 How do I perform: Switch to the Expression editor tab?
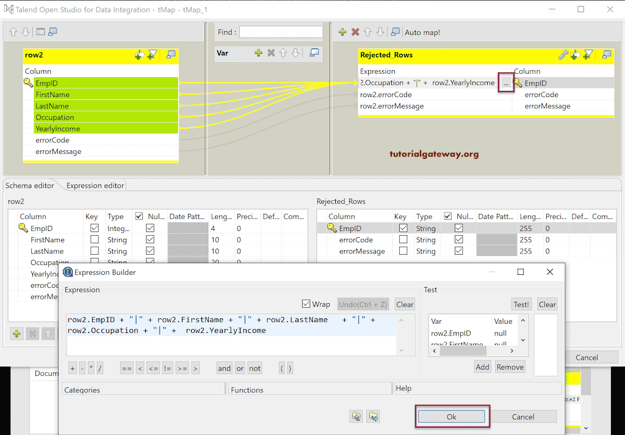coord(95,185)
